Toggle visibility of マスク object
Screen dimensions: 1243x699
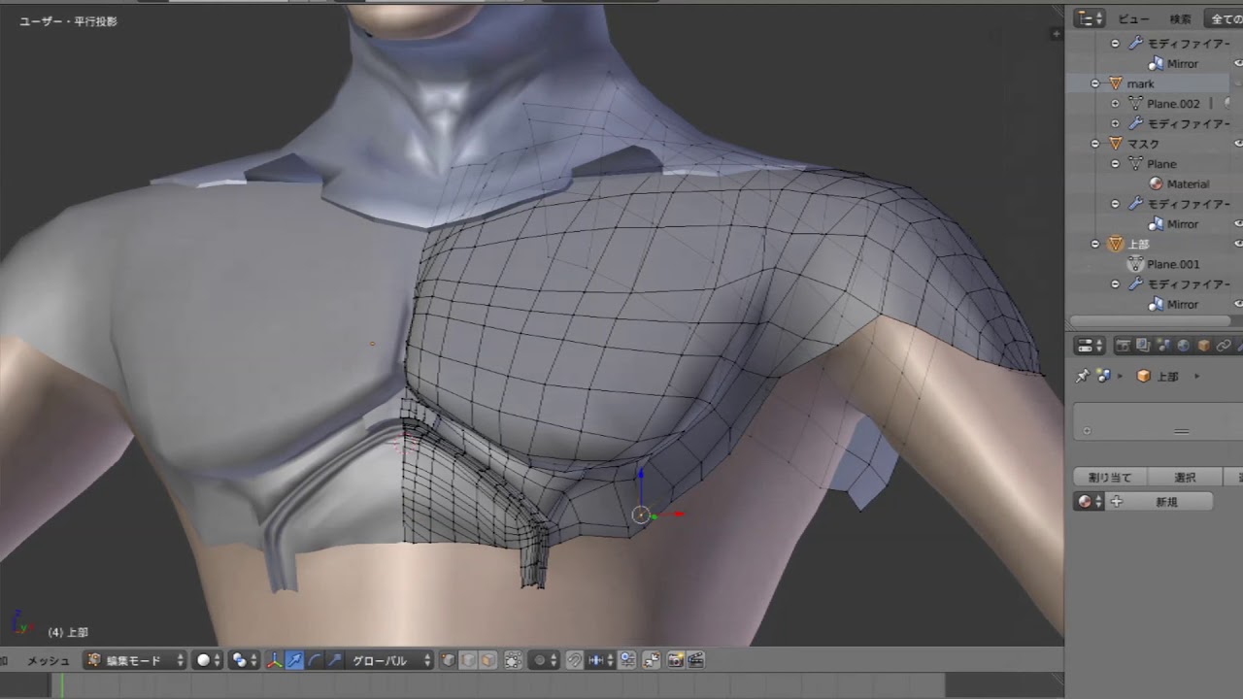pyautogui.click(x=1238, y=144)
